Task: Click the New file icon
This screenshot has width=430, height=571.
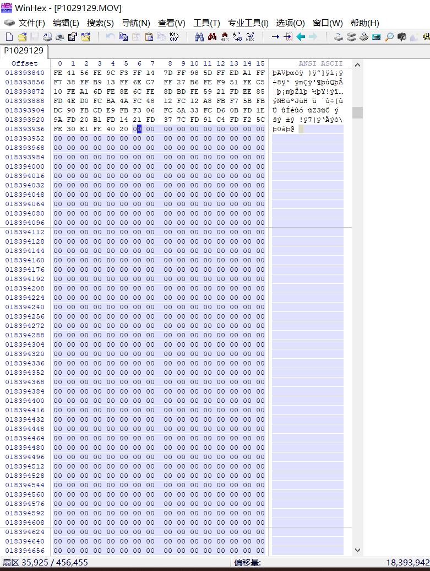Action: tap(9, 37)
